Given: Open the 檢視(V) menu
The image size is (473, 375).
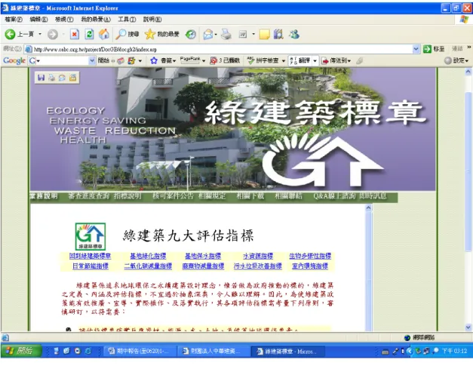Looking at the screenshot, I should [x=64, y=20].
